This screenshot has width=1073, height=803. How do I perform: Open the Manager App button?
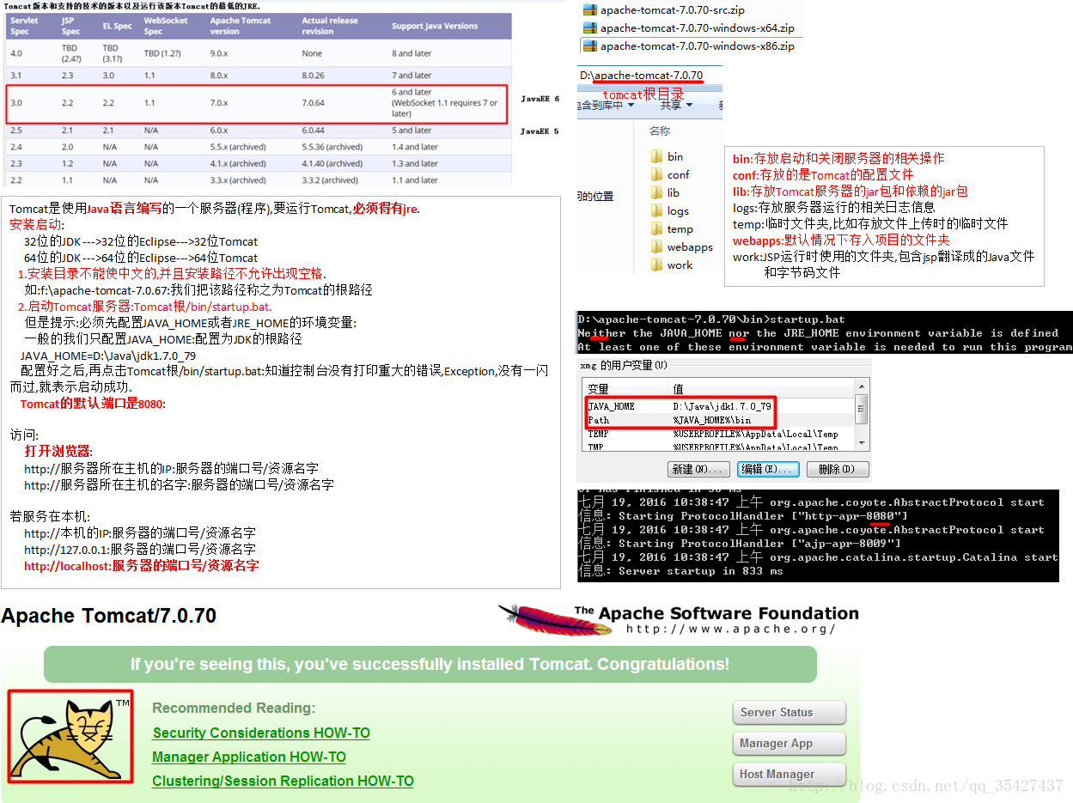(x=789, y=743)
